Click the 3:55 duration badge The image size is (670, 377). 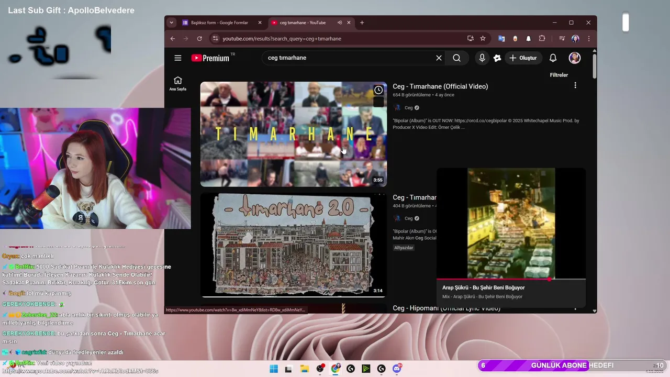click(378, 180)
